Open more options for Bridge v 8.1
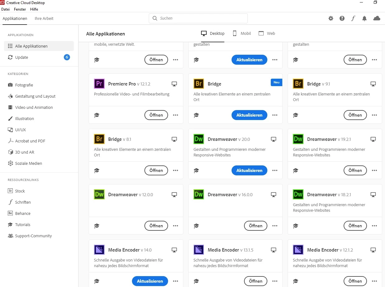 click(x=176, y=170)
